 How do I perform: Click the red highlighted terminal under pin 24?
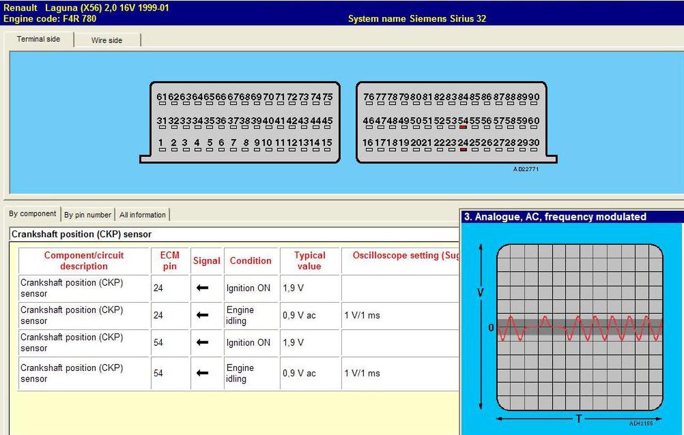(463, 150)
